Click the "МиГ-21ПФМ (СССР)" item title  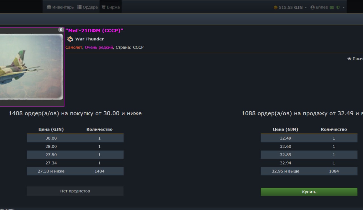coord(94,31)
